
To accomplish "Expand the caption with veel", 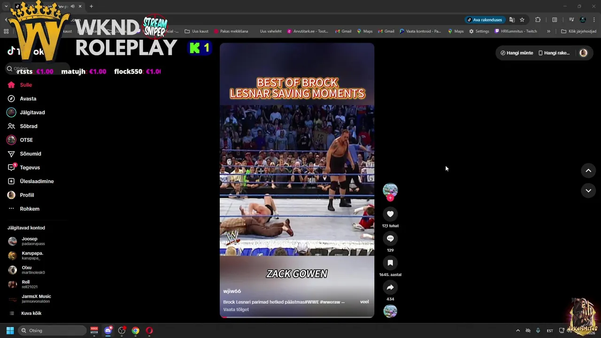I will 364,302.
